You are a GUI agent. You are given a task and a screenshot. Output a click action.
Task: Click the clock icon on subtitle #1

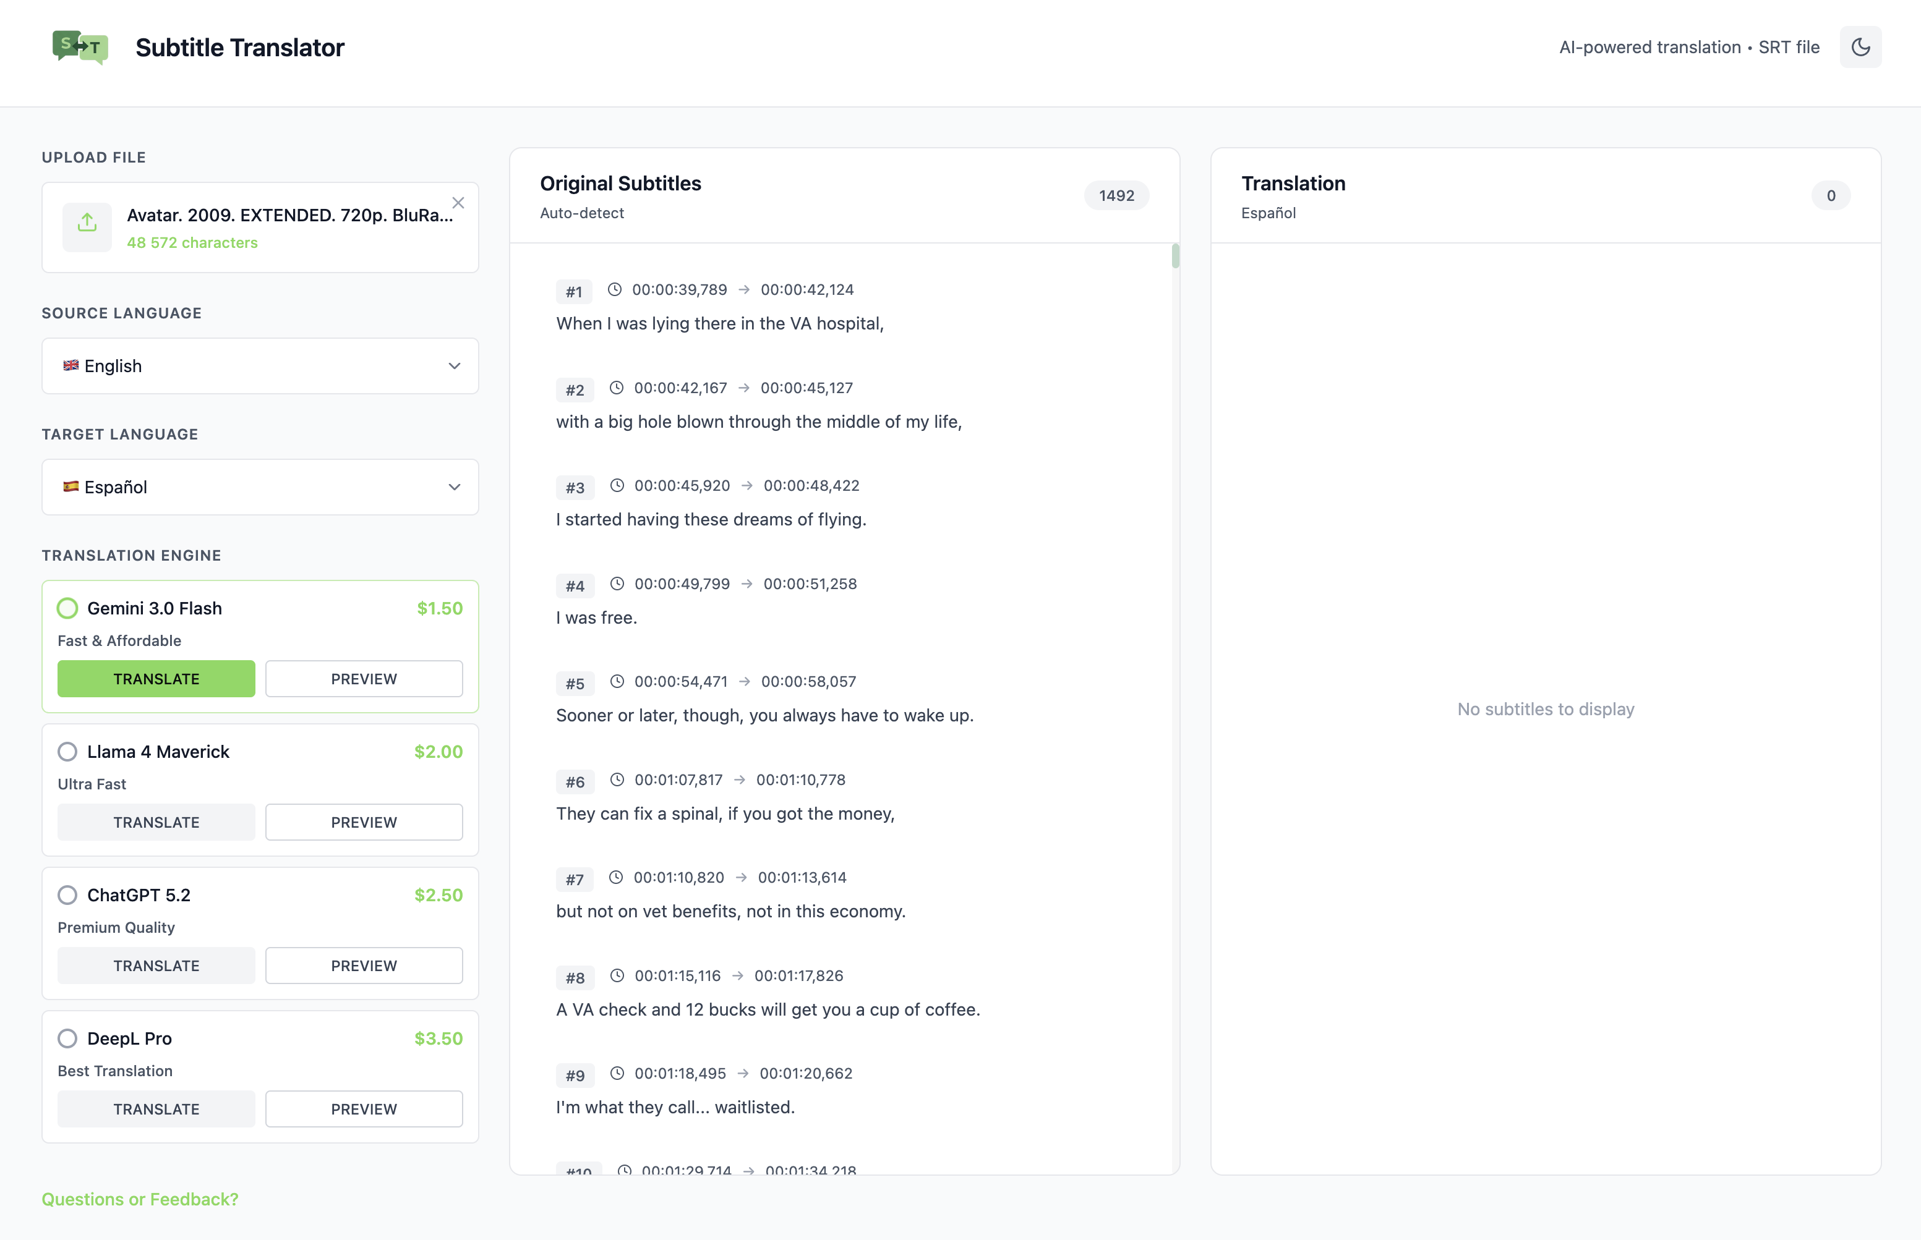615,289
